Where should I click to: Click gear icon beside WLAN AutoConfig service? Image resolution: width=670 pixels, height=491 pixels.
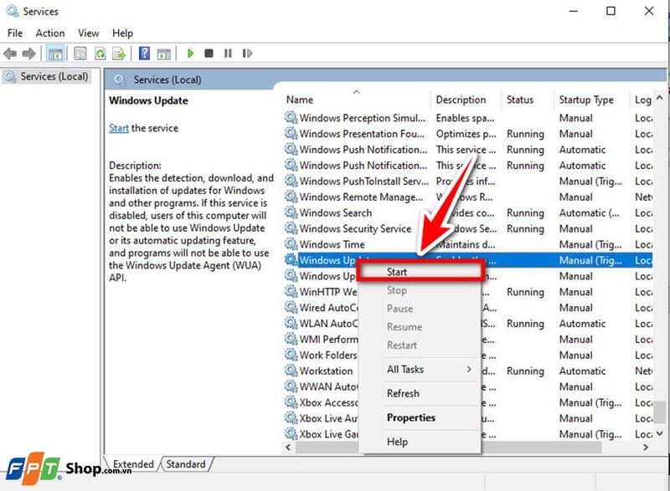291,323
